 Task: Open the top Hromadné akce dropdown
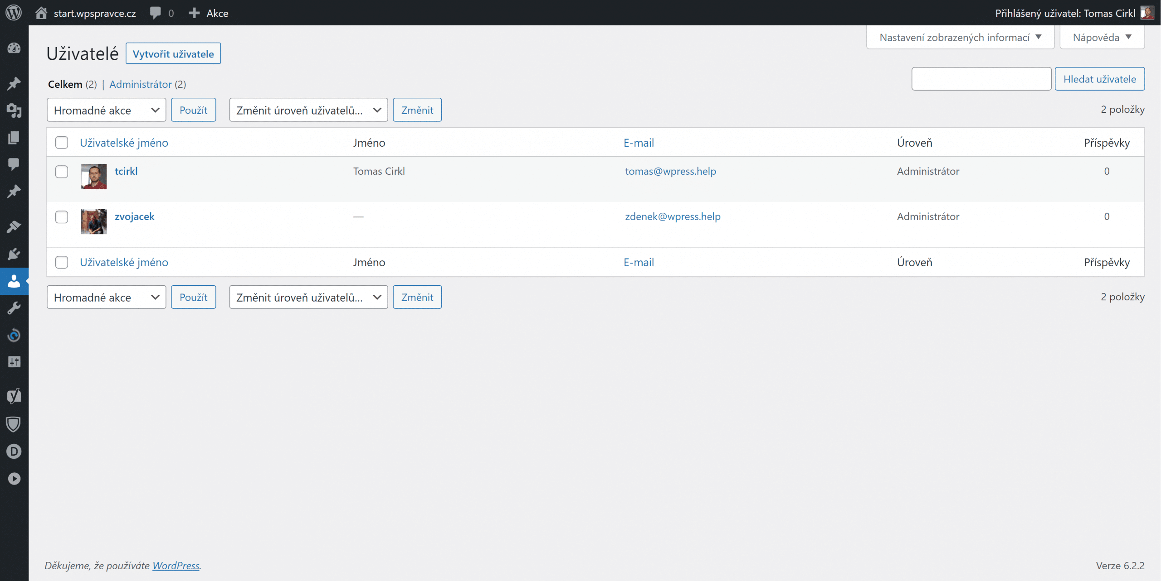click(106, 110)
